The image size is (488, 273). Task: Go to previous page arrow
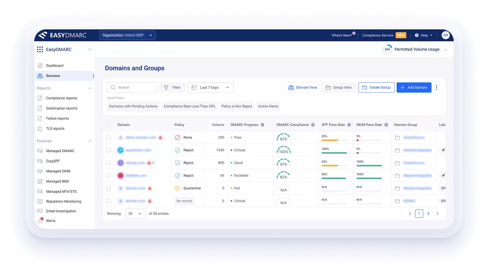pos(410,214)
